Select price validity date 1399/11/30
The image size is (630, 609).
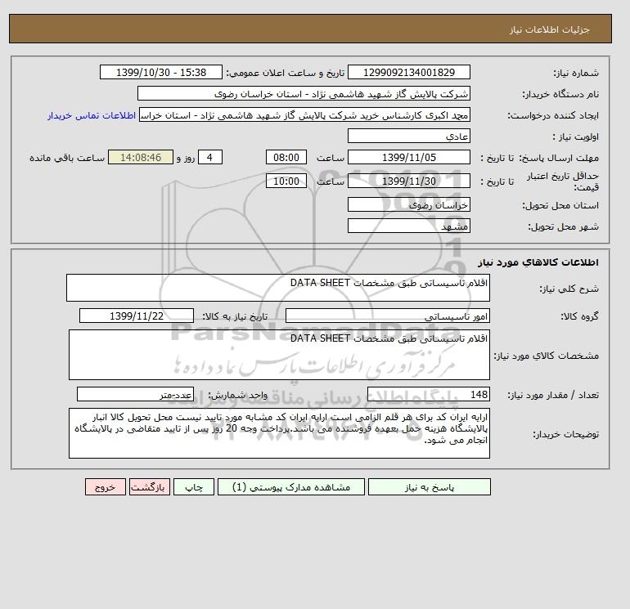point(408,181)
